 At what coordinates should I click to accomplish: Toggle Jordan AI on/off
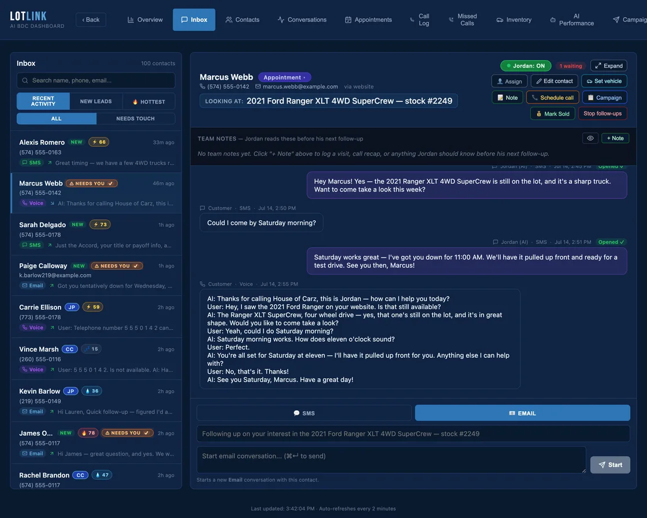pos(526,66)
